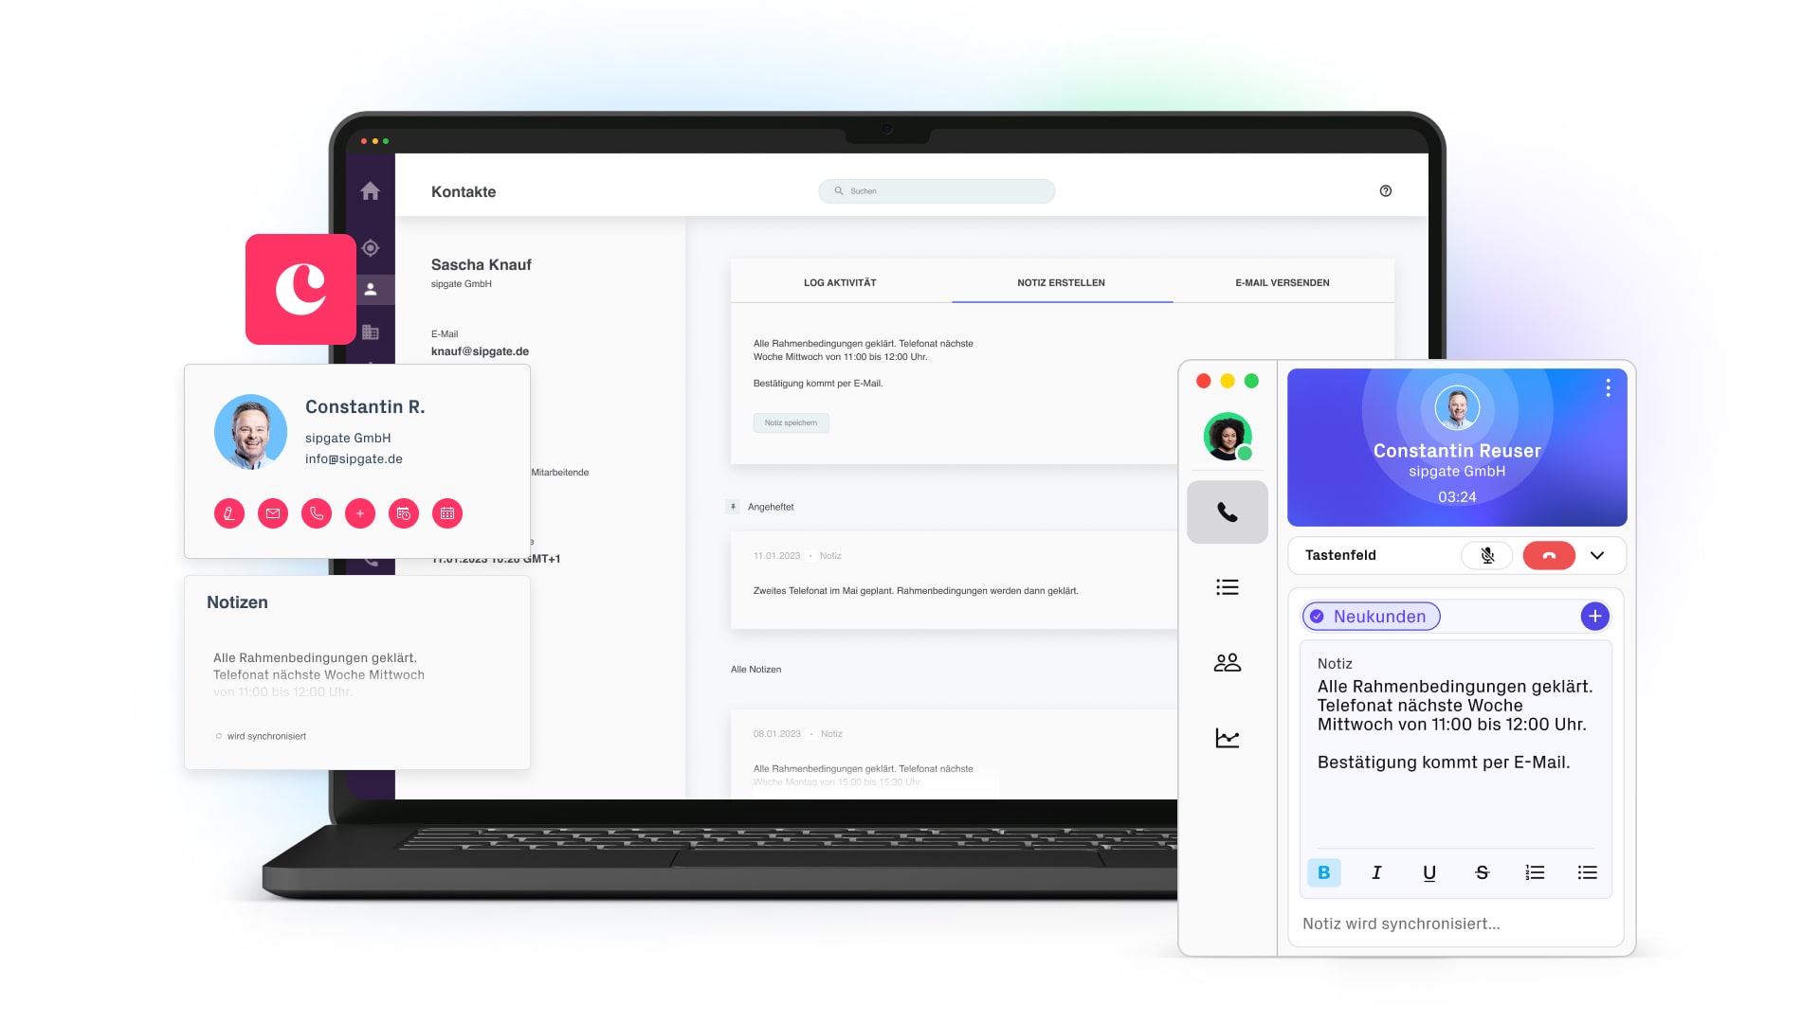Click the 03:24 call timer

tap(1457, 496)
